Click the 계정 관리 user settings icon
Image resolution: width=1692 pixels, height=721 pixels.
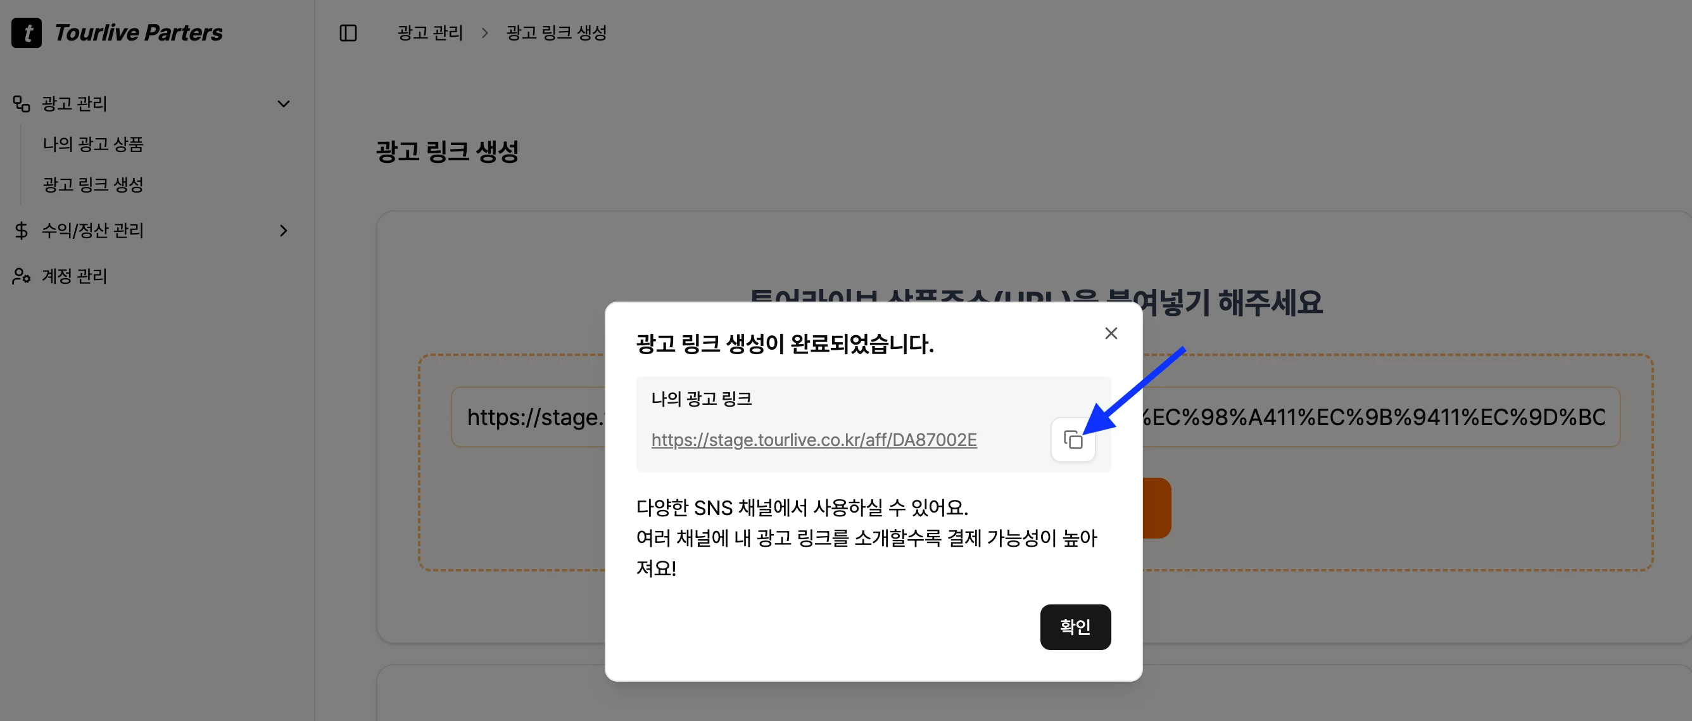[x=22, y=276]
